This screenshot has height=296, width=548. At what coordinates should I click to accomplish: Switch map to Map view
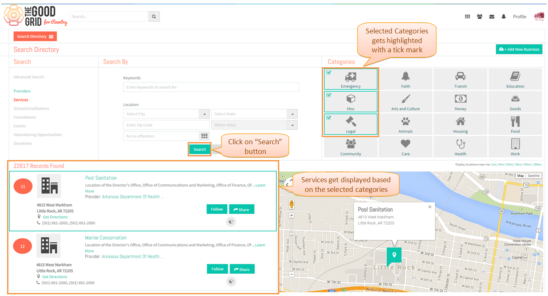point(520,176)
